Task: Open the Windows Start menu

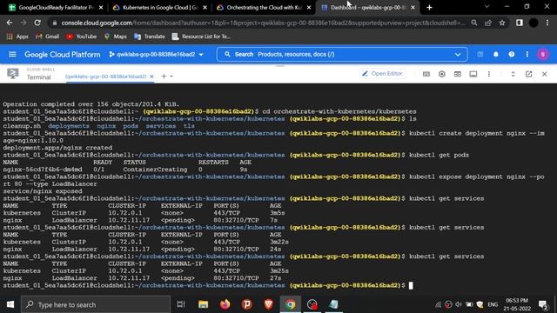Action: click(10, 304)
